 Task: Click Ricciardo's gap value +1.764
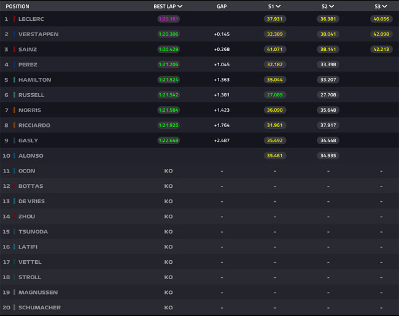(222, 125)
